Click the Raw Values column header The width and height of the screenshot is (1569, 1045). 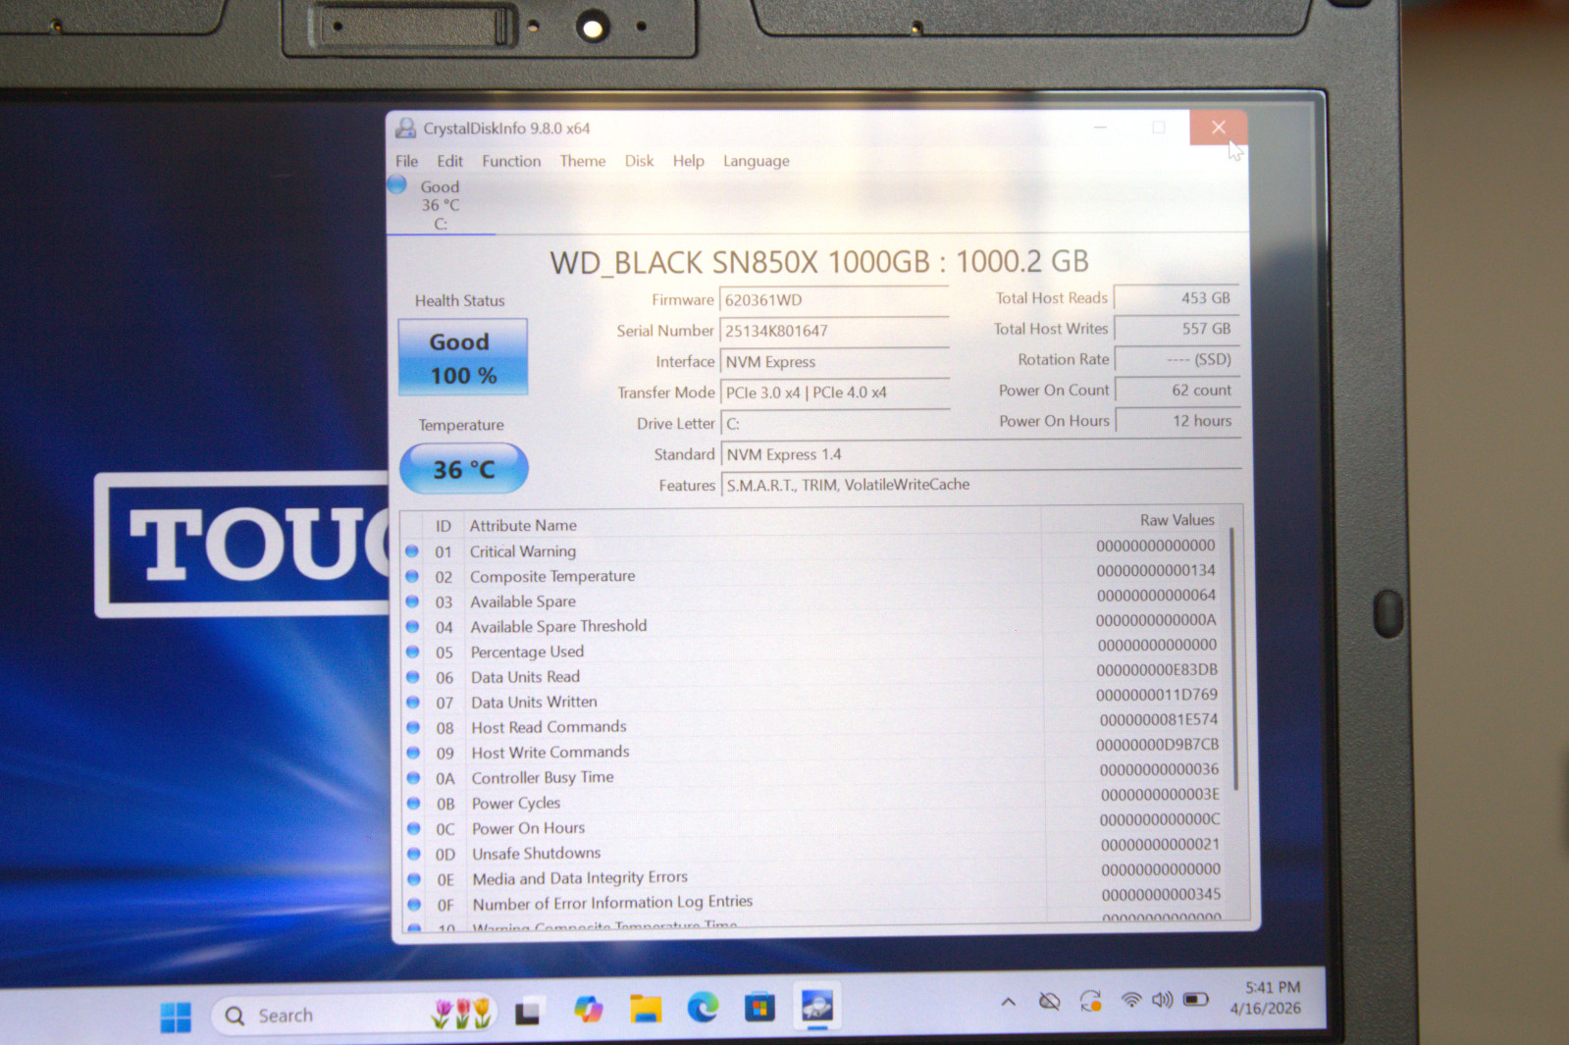tap(1177, 520)
